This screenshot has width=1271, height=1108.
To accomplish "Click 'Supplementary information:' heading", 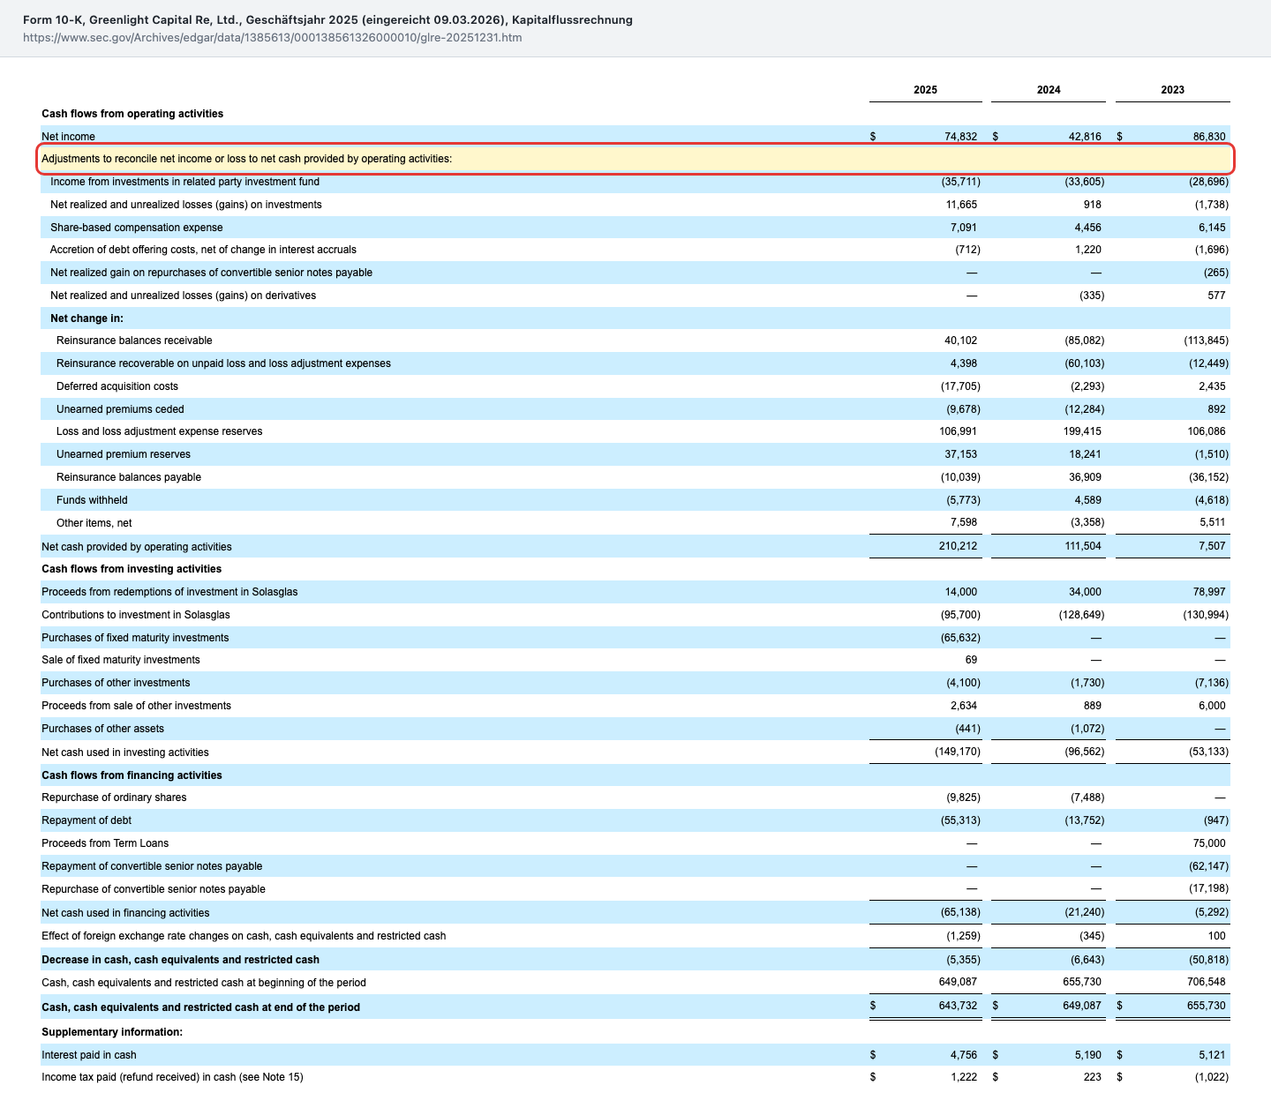I will (112, 1032).
